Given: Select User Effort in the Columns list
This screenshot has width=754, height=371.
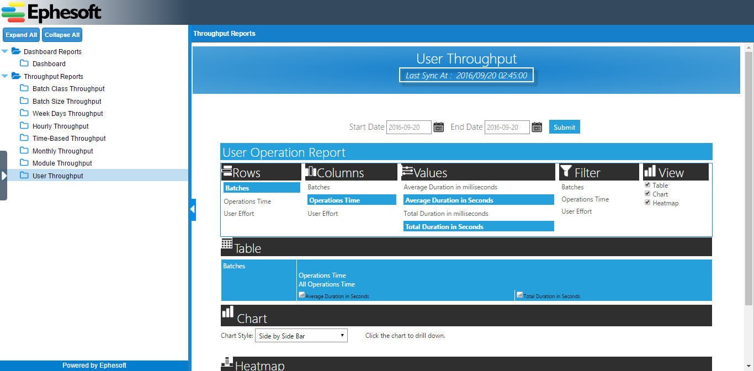Looking at the screenshot, I should (323, 213).
